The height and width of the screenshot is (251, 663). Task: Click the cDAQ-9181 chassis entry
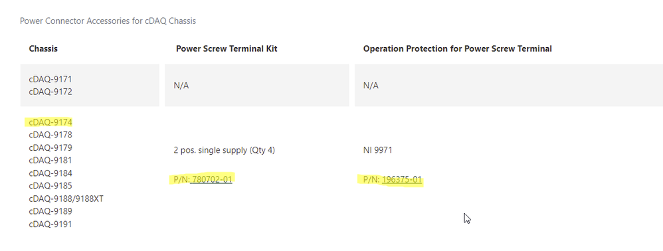click(x=50, y=160)
